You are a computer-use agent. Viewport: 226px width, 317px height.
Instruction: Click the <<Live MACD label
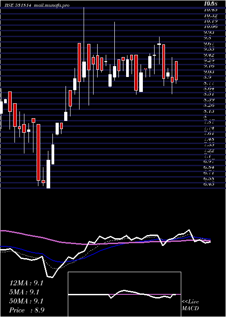[x=190, y=305]
